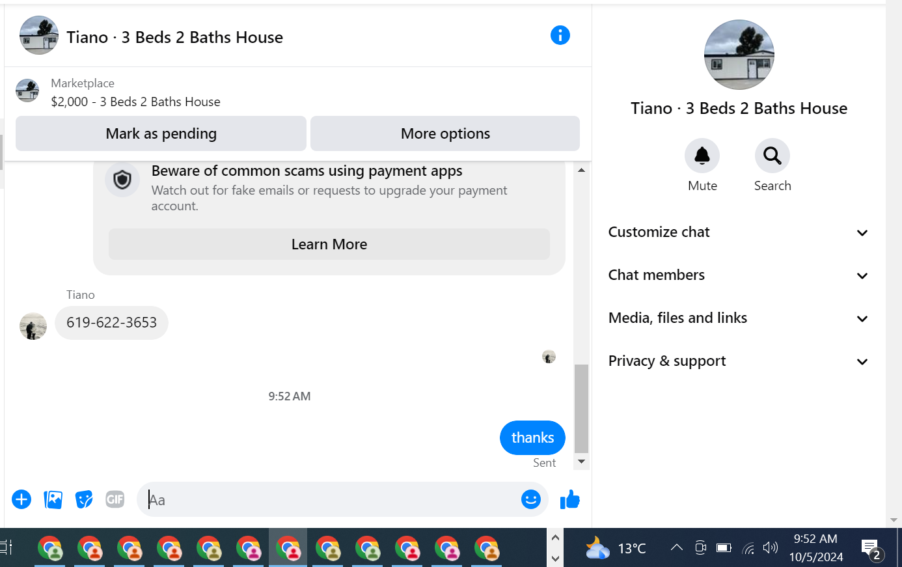Click the sender name 'Tiano' above the message
Viewport: 902px width, 567px height.
coord(81,295)
